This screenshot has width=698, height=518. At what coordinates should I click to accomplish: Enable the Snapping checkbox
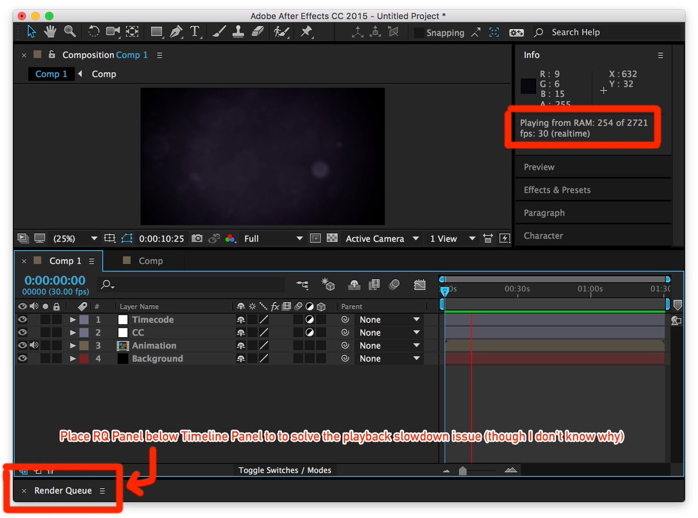pyautogui.click(x=419, y=33)
